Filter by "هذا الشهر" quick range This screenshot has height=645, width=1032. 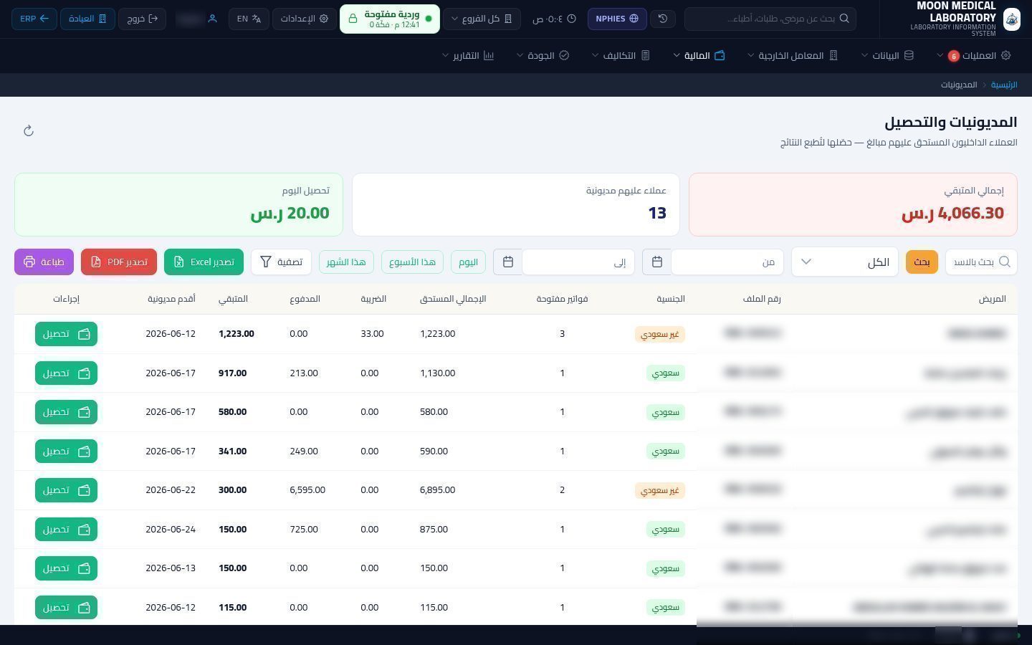[346, 262]
